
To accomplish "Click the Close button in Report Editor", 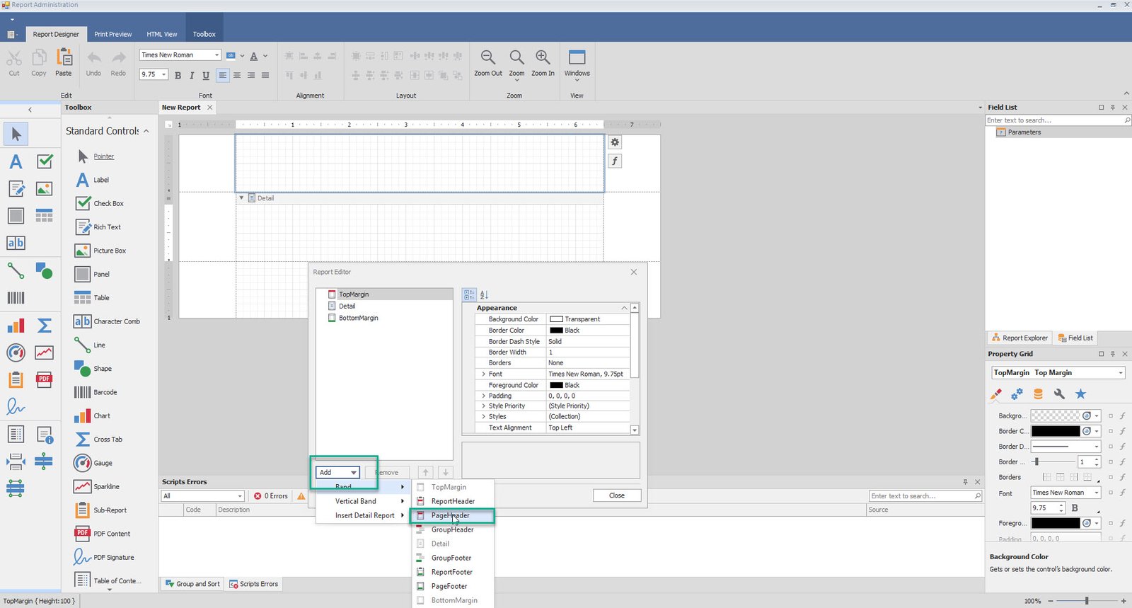I will click(x=616, y=495).
